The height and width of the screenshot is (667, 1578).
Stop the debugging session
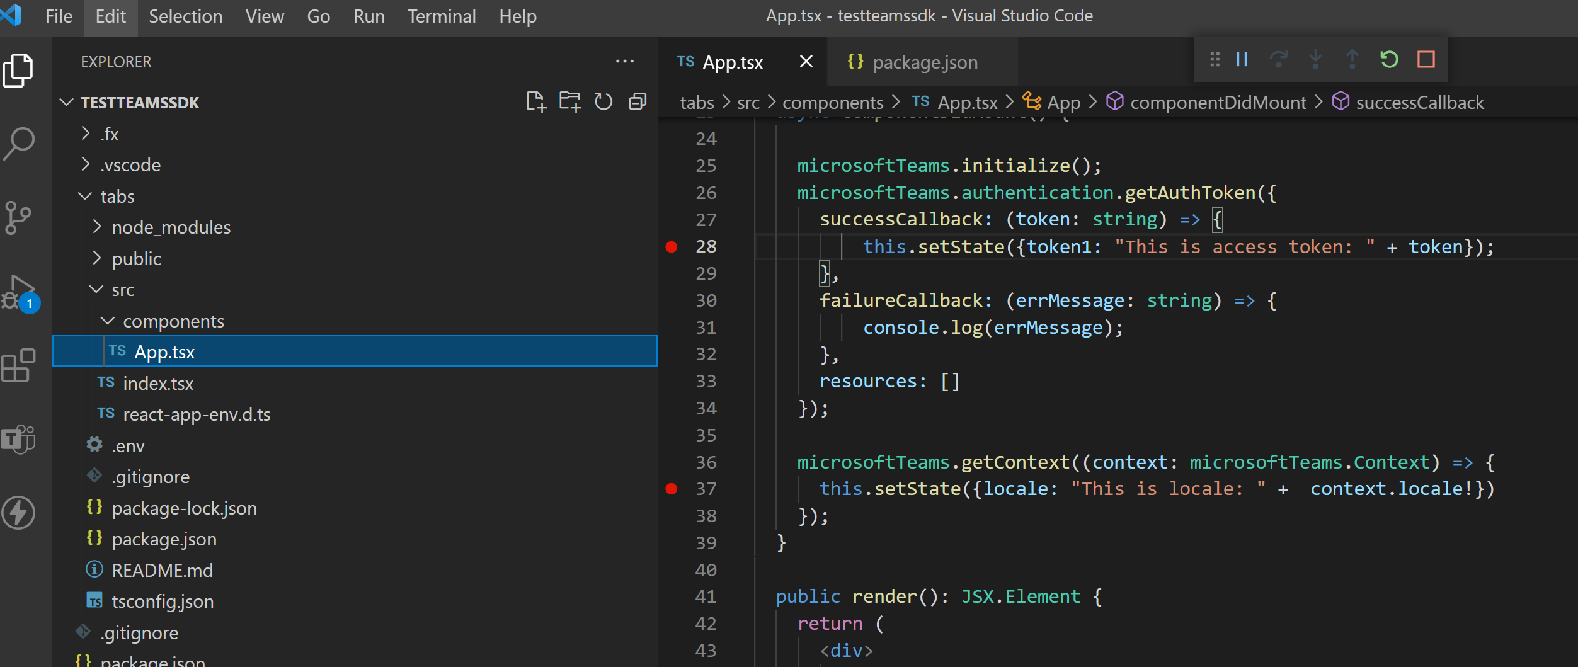coord(1427,59)
